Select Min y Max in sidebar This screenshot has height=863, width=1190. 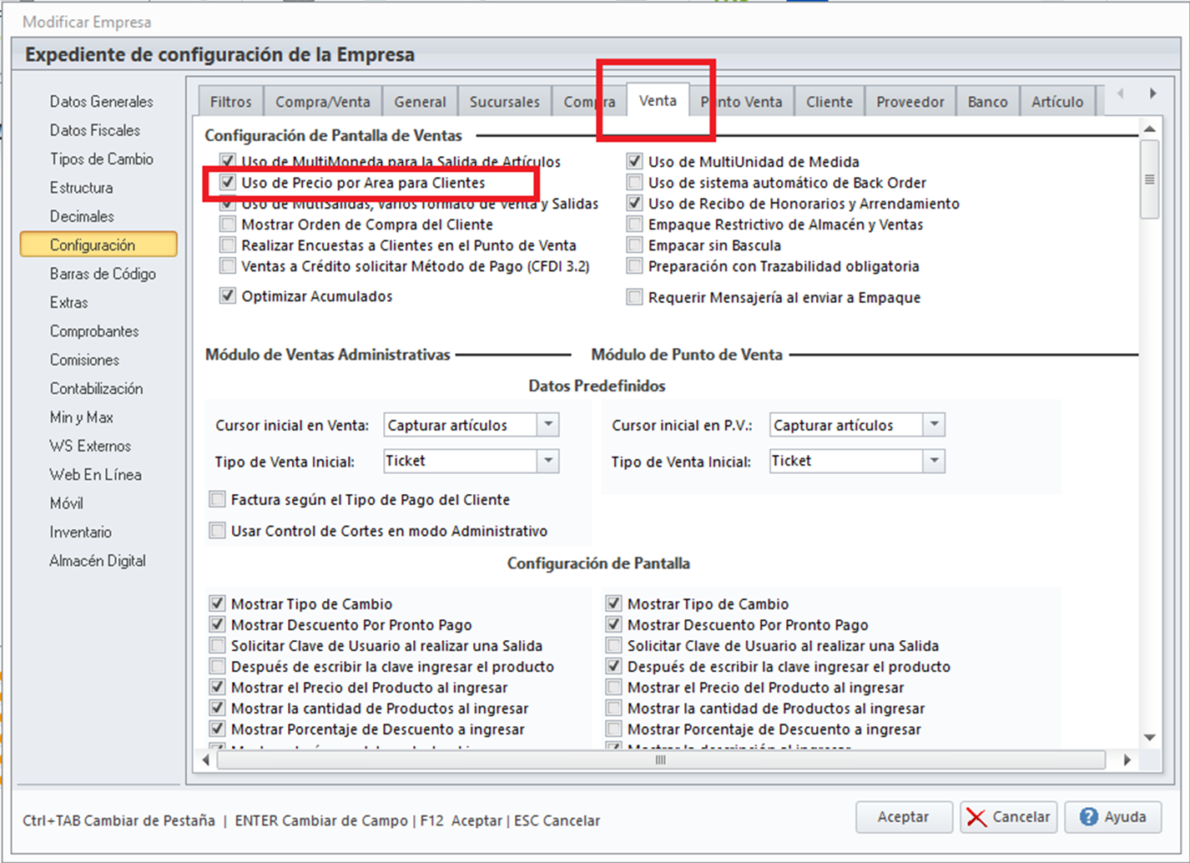click(81, 417)
